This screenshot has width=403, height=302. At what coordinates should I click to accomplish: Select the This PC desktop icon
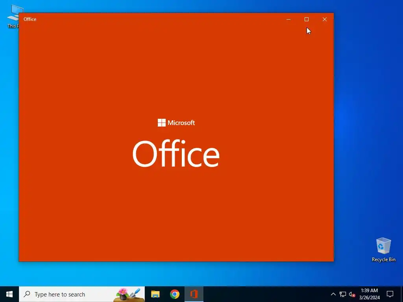(13, 16)
